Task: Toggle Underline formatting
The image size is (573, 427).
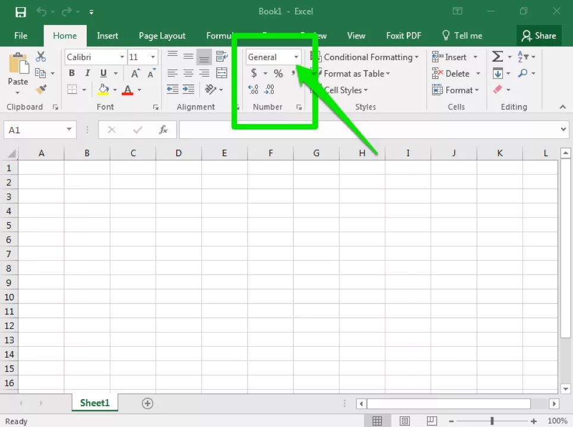Action: pyautogui.click(x=103, y=73)
